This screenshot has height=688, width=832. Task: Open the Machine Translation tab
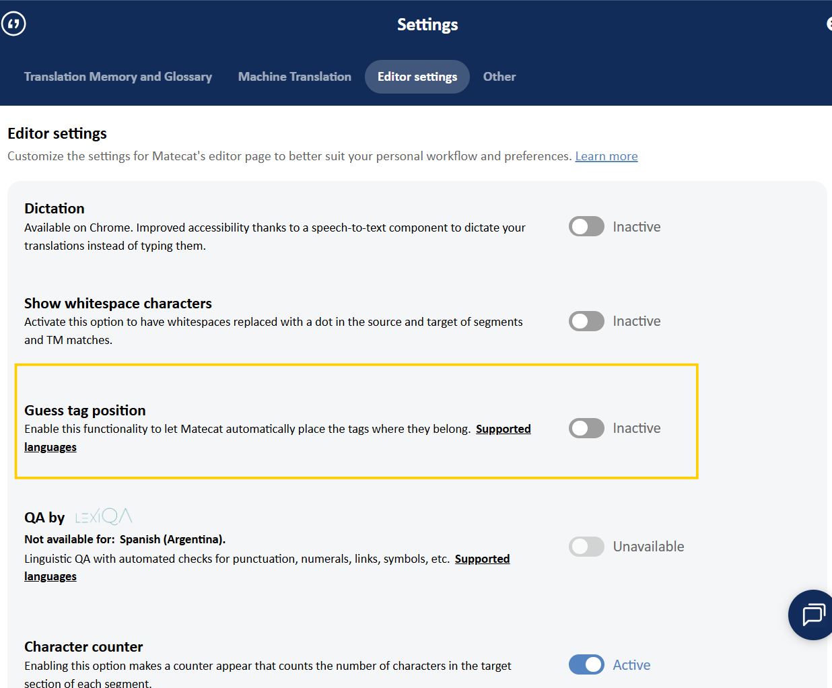294,77
